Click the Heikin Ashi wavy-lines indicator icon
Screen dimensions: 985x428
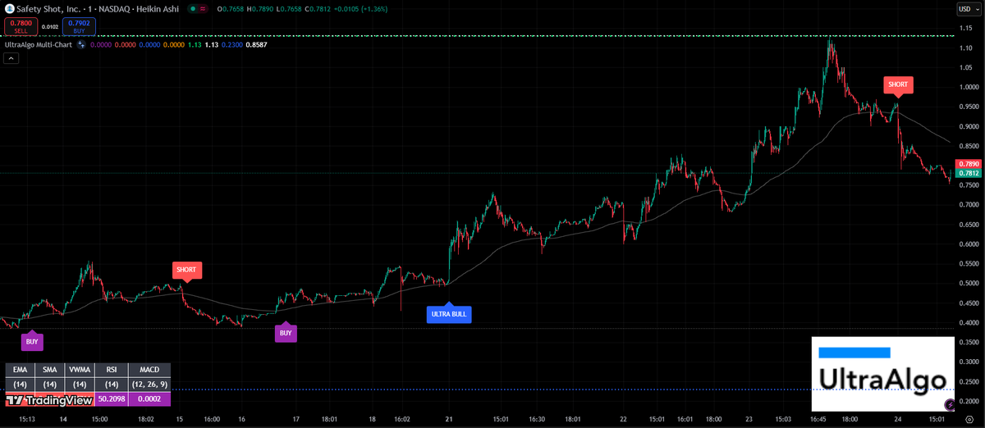[204, 8]
